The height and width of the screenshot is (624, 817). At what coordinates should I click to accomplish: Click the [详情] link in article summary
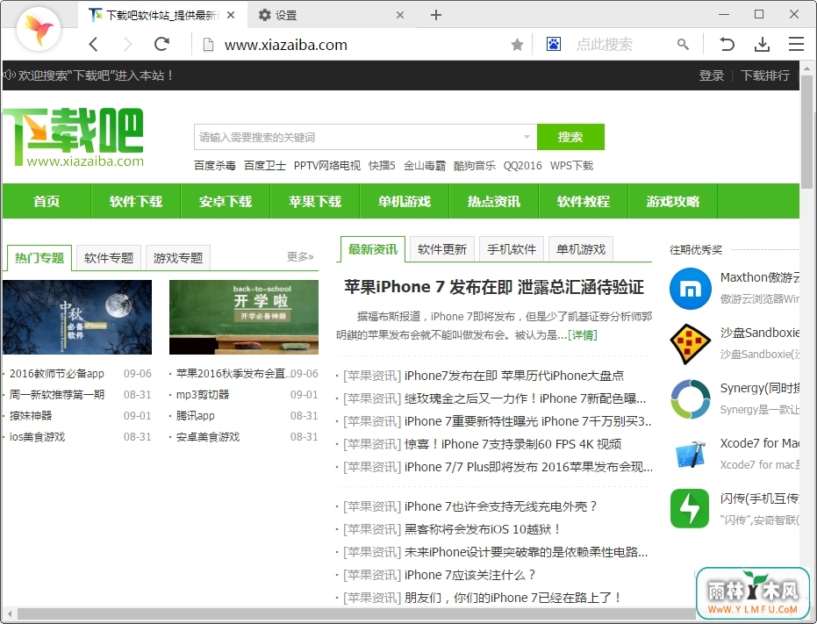tap(583, 335)
